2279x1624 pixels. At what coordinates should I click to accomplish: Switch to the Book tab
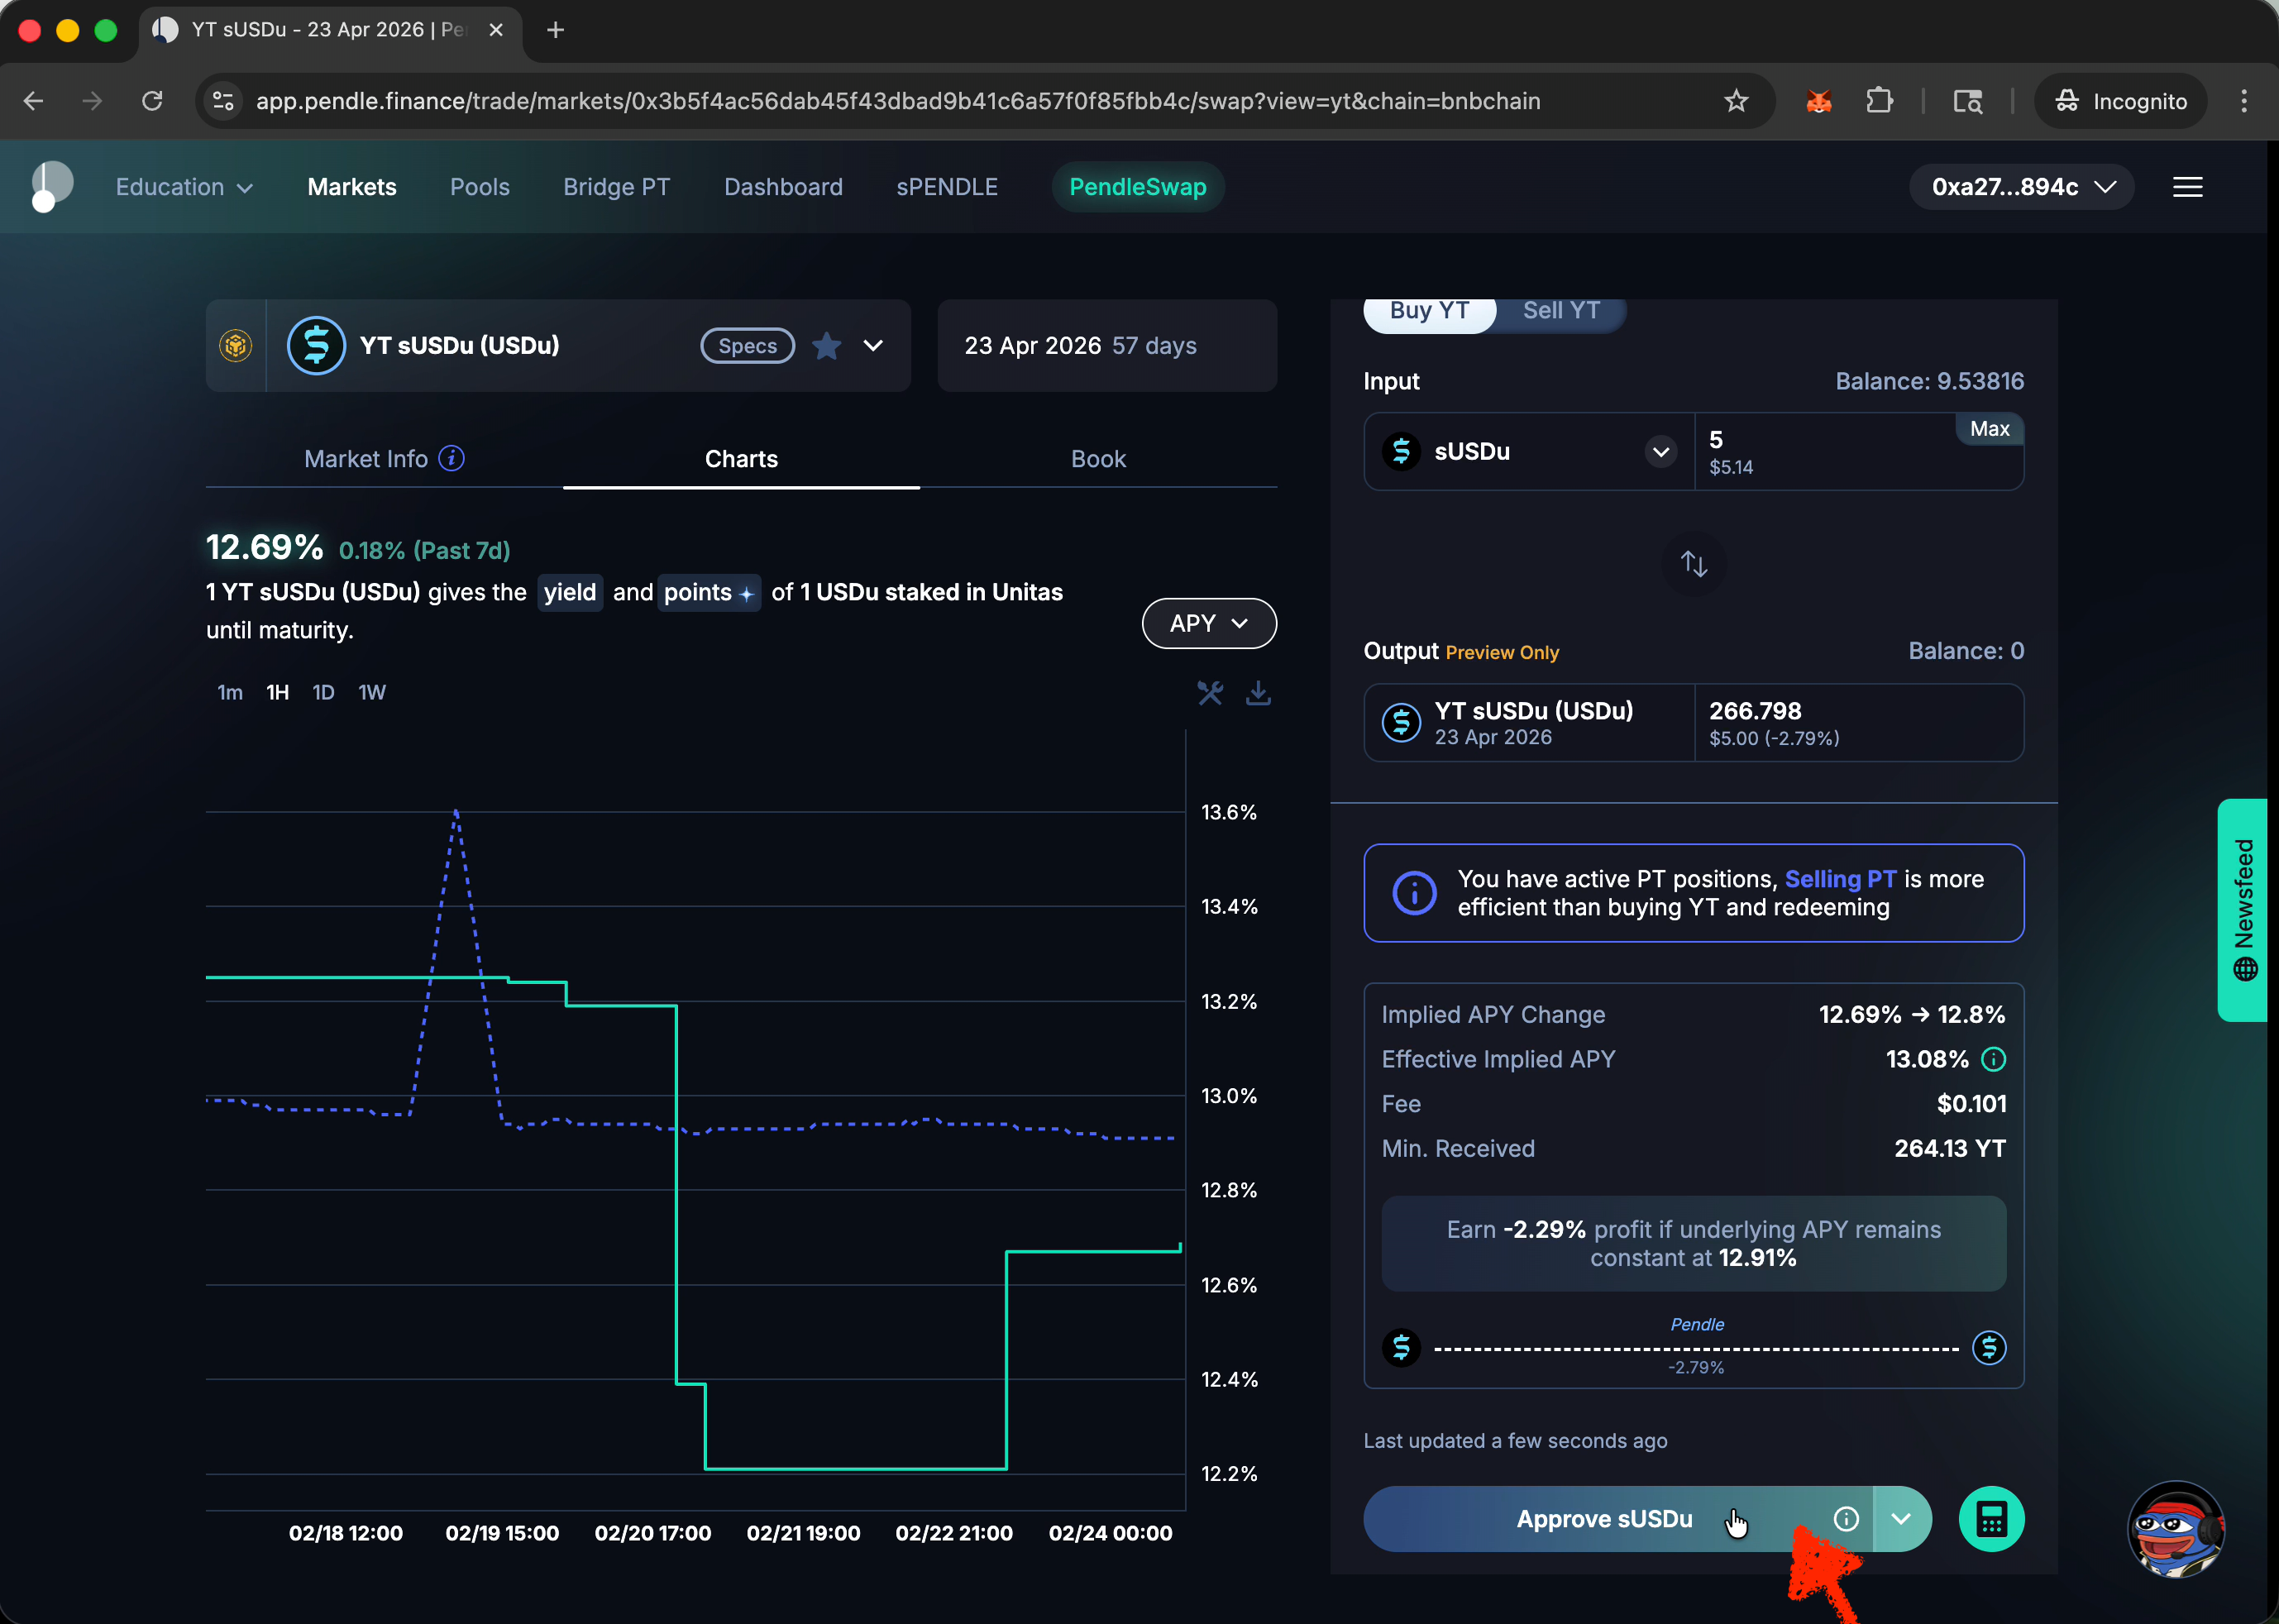pyautogui.click(x=1097, y=459)
